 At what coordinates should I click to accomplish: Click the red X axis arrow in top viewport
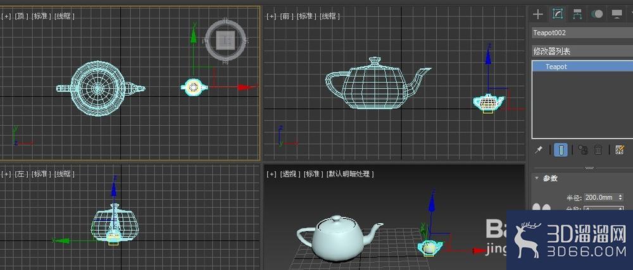point(246,87)
